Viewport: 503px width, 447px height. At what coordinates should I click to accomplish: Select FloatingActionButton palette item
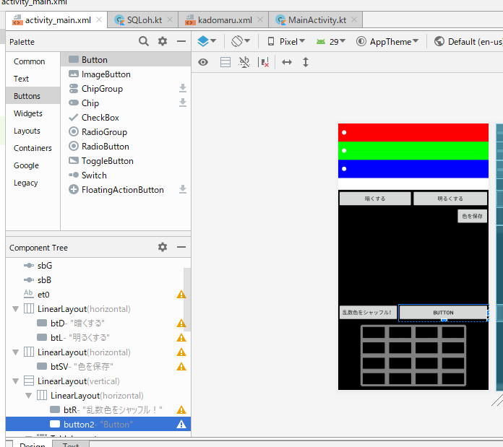126,189
